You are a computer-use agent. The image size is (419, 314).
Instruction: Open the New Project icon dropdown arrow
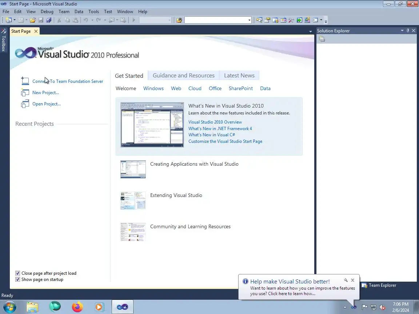(14, 20)
